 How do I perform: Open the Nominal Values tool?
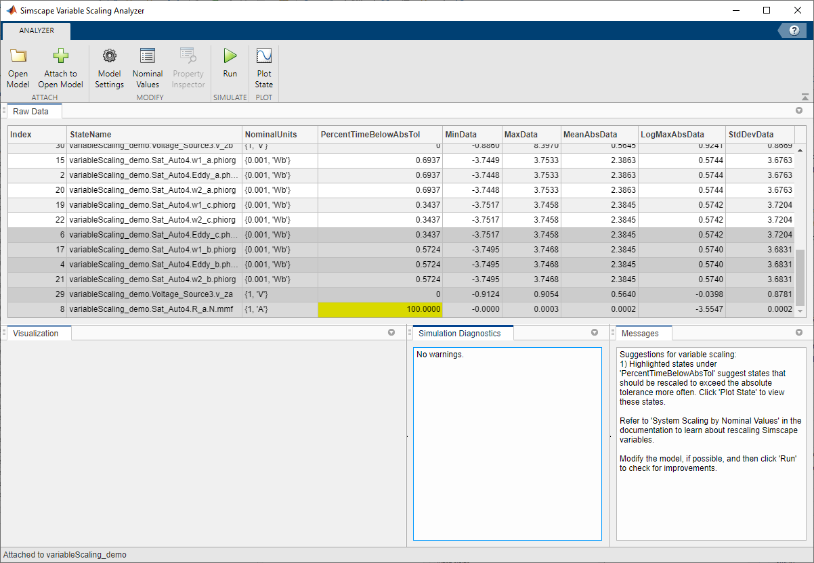[147, 57]
